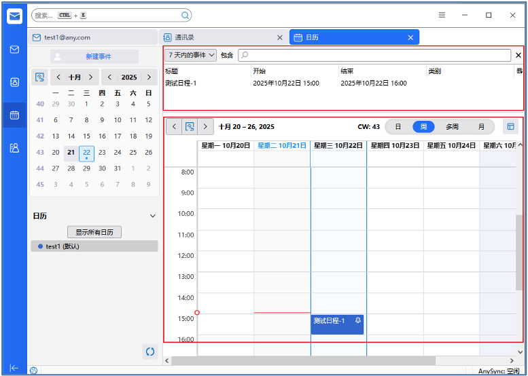Open the hamburger application menu
The image size is (528, 376).
coord(442,15)
